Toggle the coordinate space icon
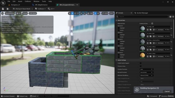 click(81, 13)
